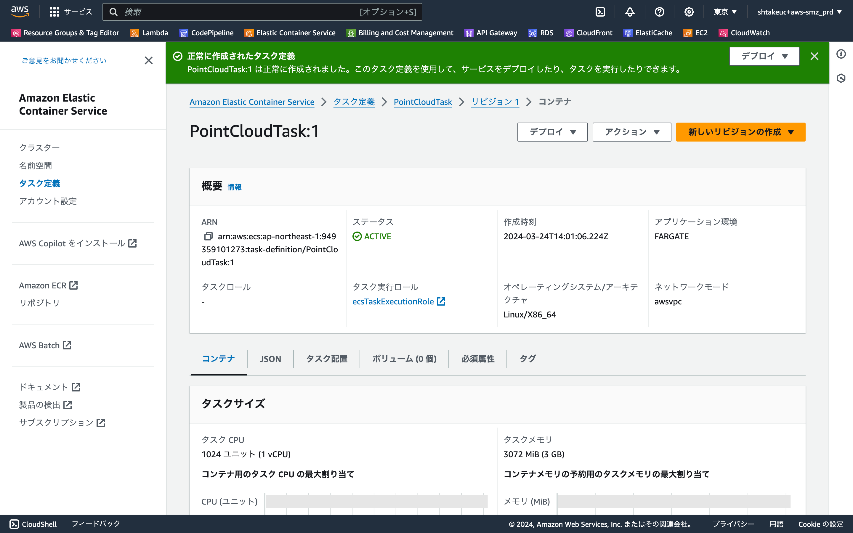Click the PointCloudTask breadcrumb
The image size is (853, 533).
[x=423, y=102]
